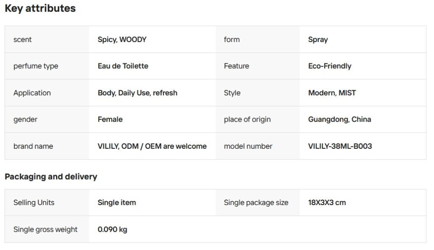Image resolution: width=434 pixels, height=250 pixels.
Task: Click the 'place of origin' label
Action: coord(247,119)
